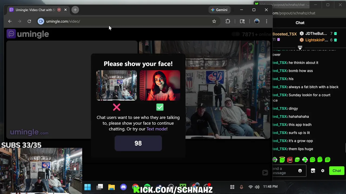Screen dimensions: 346x194
Task: Collapse the Kick leaderboard drag handle
Action: [300, 48]
